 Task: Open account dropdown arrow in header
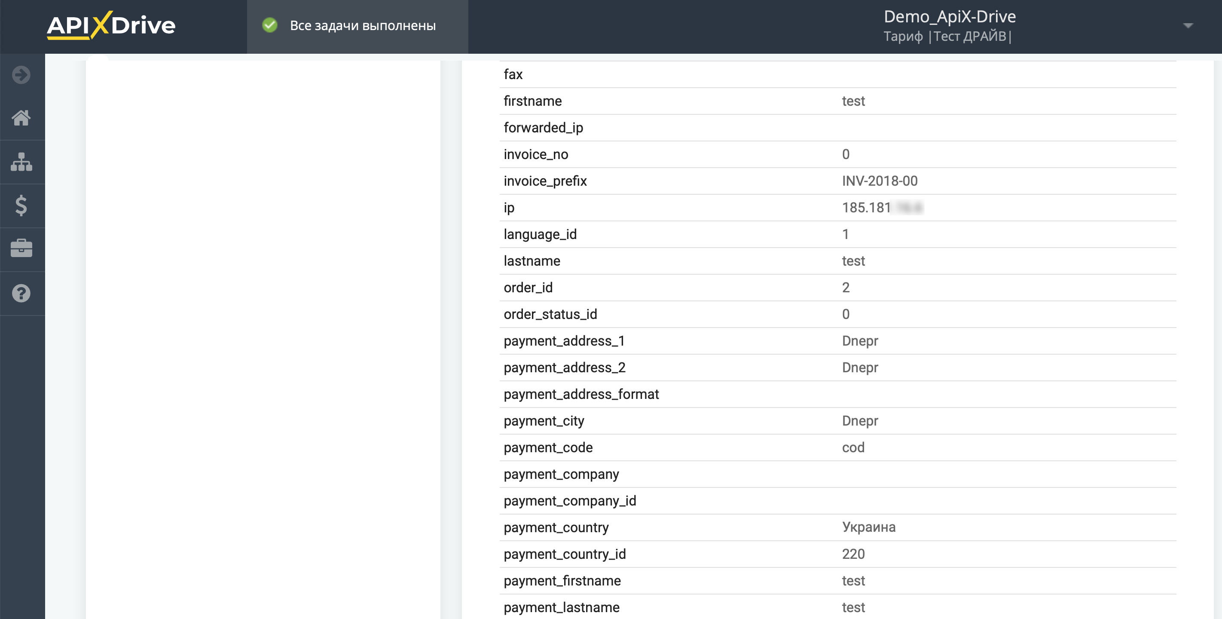pos(1188,26)
